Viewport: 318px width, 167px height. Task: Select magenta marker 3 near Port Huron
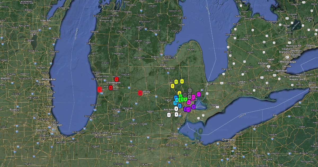198,94
